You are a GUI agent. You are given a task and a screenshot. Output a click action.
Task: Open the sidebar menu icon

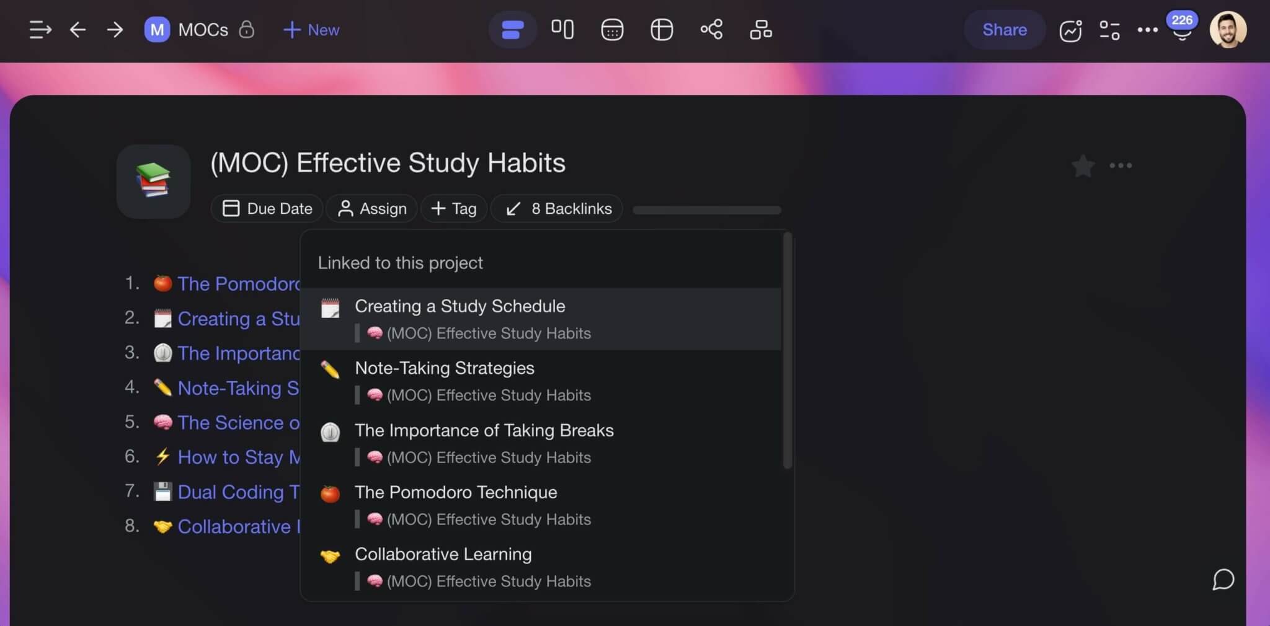tap(40, 30)
